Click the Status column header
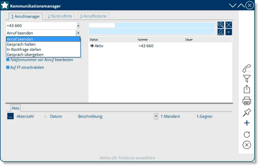This screenshot has height=166, width=259. [x=113, y=40]
